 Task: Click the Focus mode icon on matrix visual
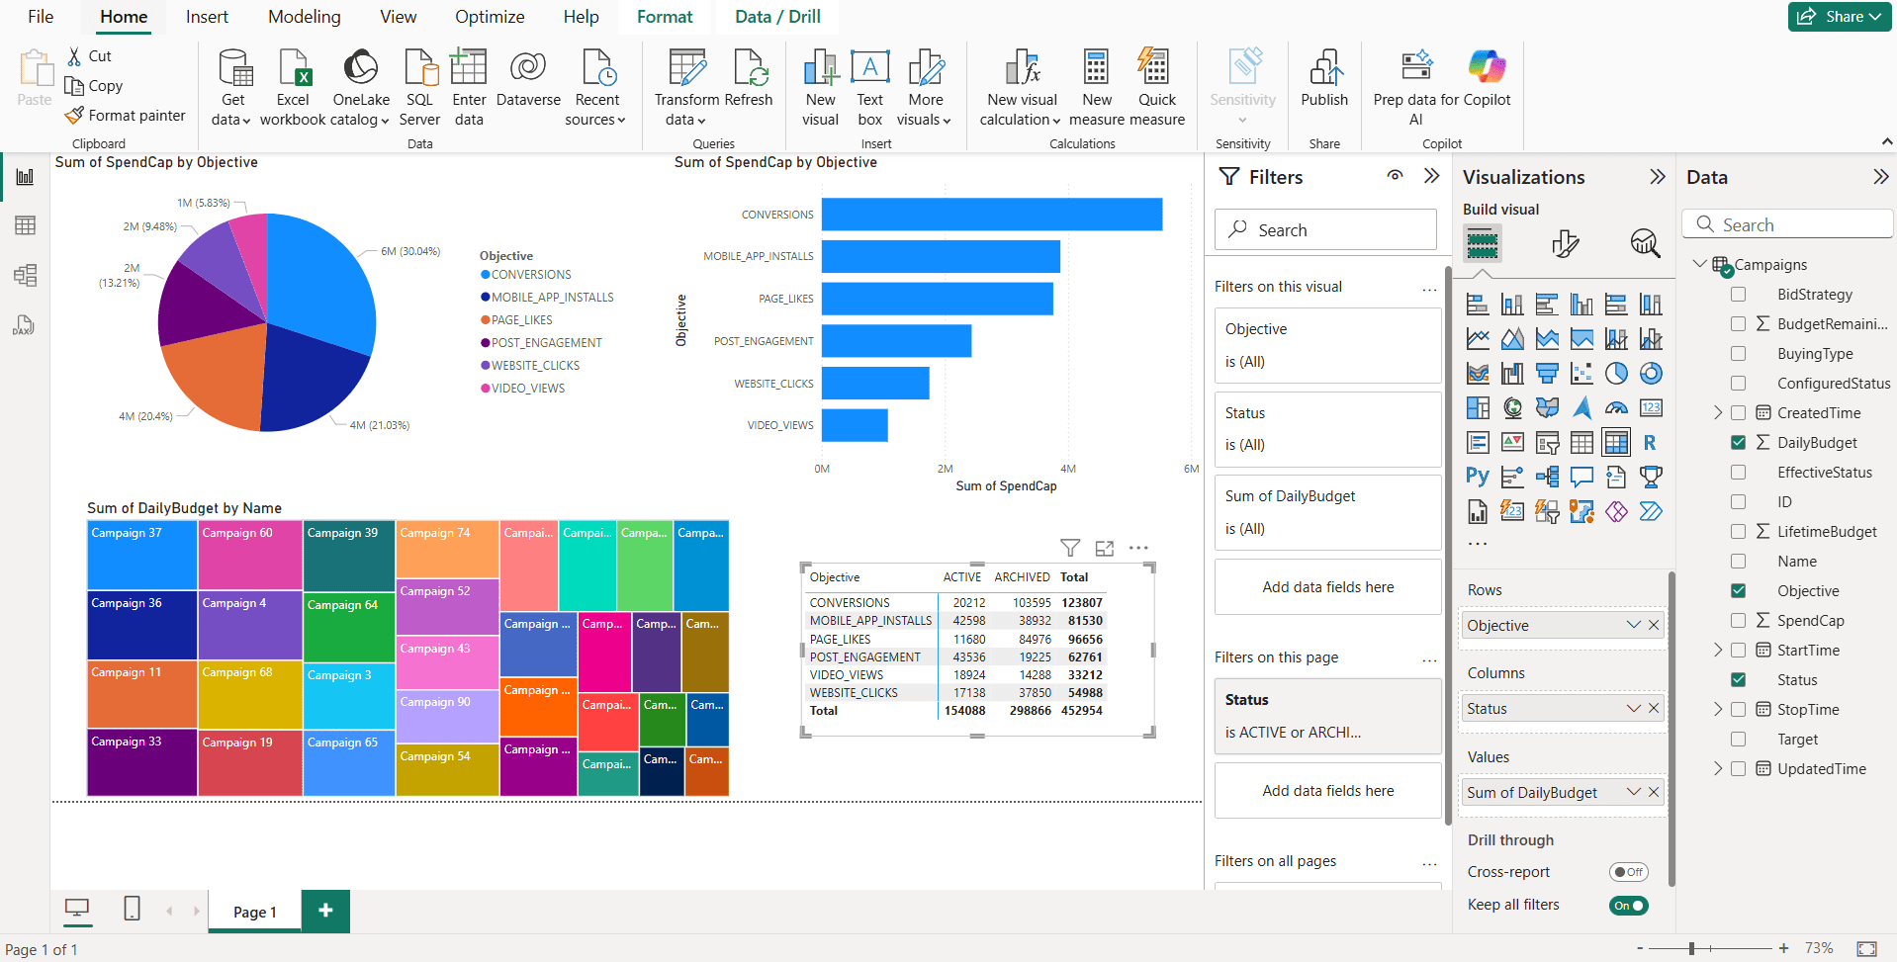[x=1105, y=548]
